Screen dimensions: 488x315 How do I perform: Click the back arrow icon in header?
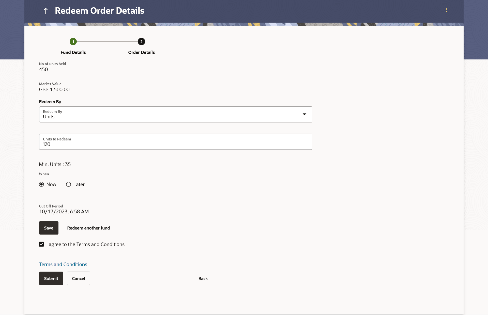pos(46,11)
